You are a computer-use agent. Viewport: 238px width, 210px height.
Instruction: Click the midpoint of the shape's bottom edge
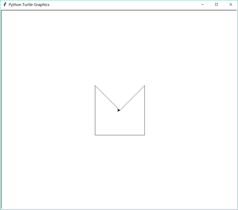120,135
